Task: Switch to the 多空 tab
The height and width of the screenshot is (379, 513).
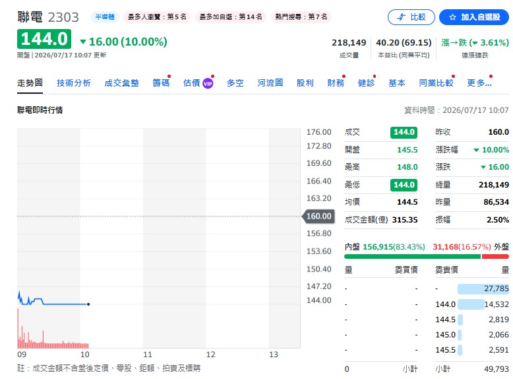Action: tap(235, 83)
